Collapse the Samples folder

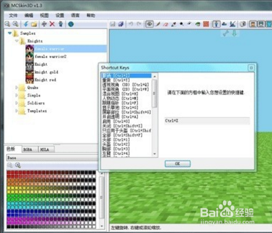click(10, 33)
